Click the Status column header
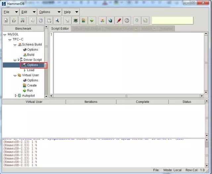Image resolution: width=212 pixels, height=174 pixels. (x=187, y=102)
